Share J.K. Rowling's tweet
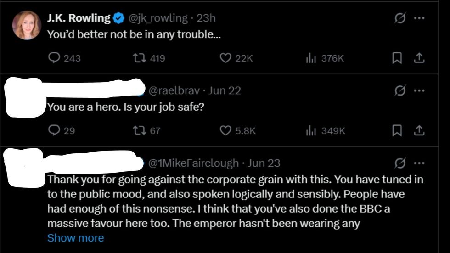Screen dimensions: 450x253 point(419,58)
